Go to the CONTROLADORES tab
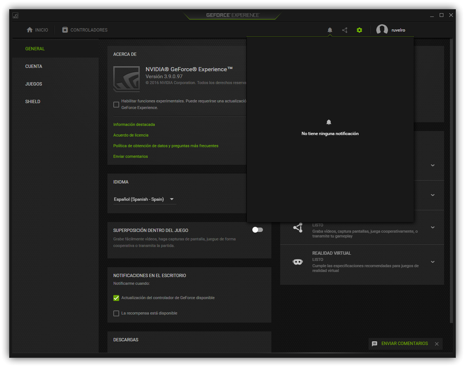Screen dimensions: 465x367 point(85,30)
